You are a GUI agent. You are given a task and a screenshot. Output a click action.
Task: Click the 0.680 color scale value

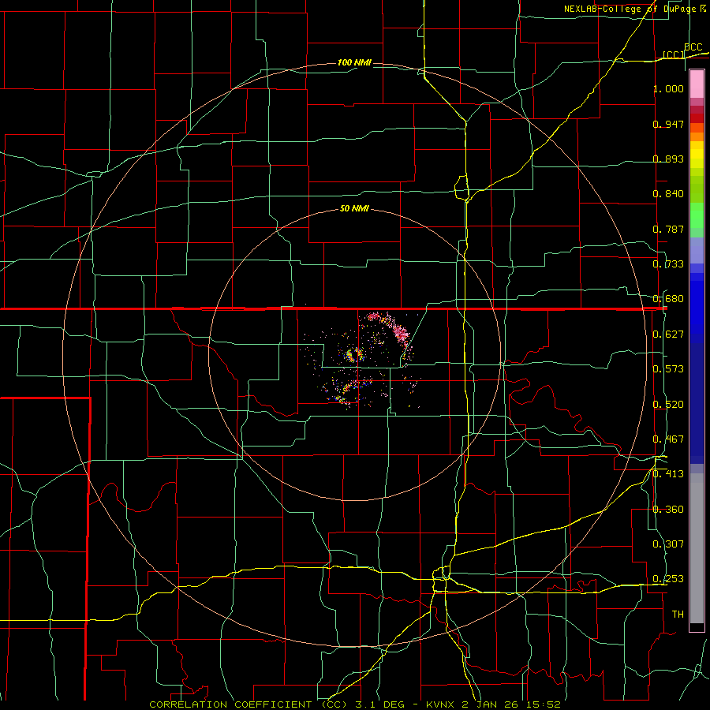click(x=668, y=299)
